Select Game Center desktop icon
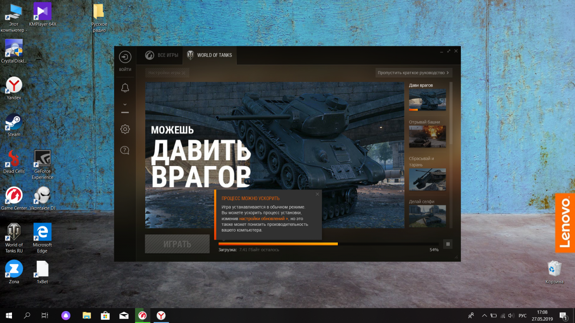The height and width of the screenshot is (323, 575). coord(14,199)
